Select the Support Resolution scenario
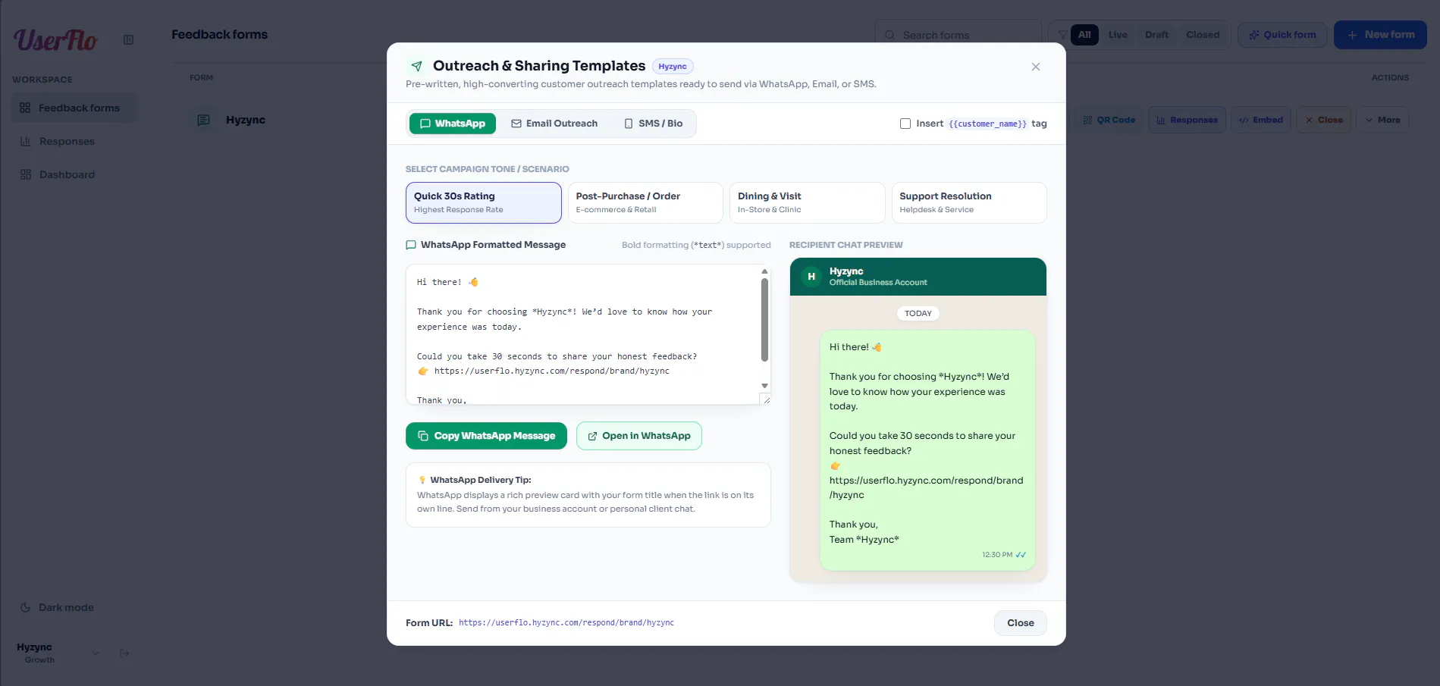This screenshot has height=686, width=1440. coord(969,202)
